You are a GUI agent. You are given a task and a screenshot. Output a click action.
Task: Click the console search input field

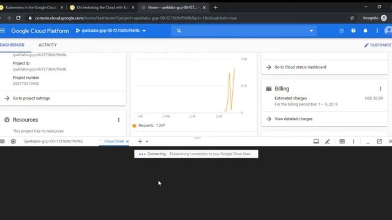tap(244, 31)
